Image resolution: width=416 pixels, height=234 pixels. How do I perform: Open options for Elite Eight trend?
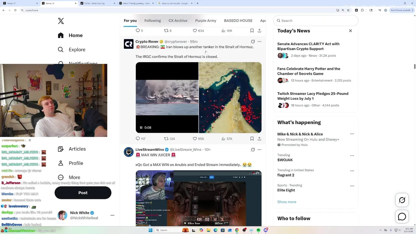352,186
